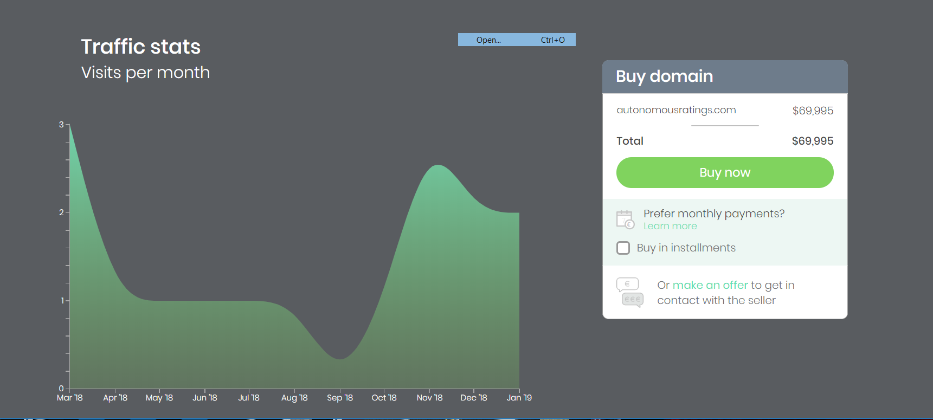This screenshot has width=933, height=420.
Task: Click the September dip on the traffic chart
Action: point(340,358)
